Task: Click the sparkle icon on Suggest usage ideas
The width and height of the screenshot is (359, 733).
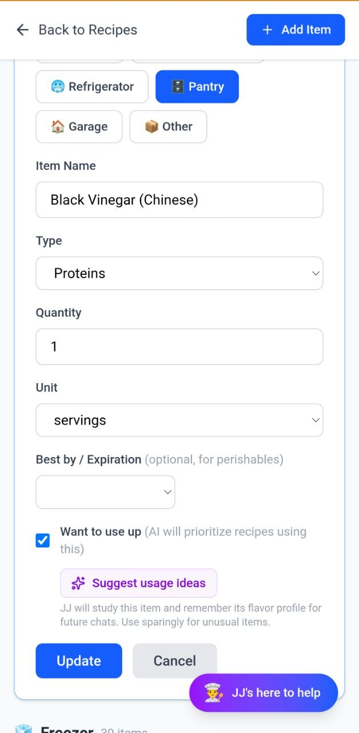Action: [x=78, y=583]
